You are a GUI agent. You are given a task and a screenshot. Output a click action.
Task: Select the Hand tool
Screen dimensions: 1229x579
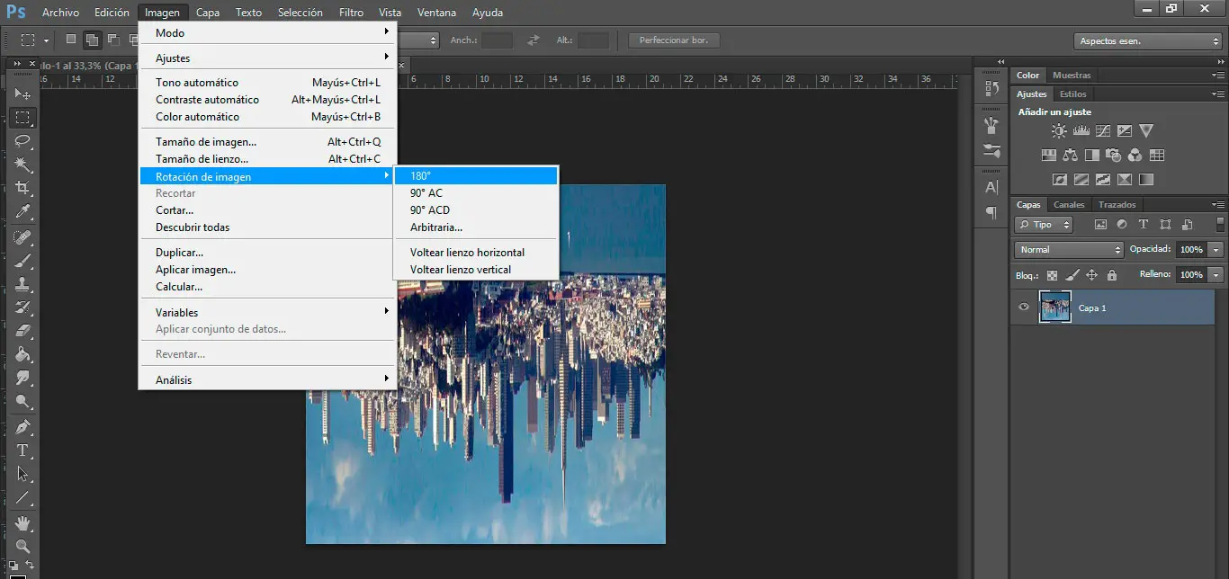(23, 522)
